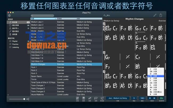This screenshot has height=108, width=173.
Task: Click the Listening playlist list icon
Action: click(10, 47)
